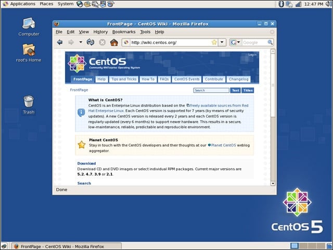Reload the current page with the refresh icon
This screenshot has height=250, width=333.
(91, 42)
